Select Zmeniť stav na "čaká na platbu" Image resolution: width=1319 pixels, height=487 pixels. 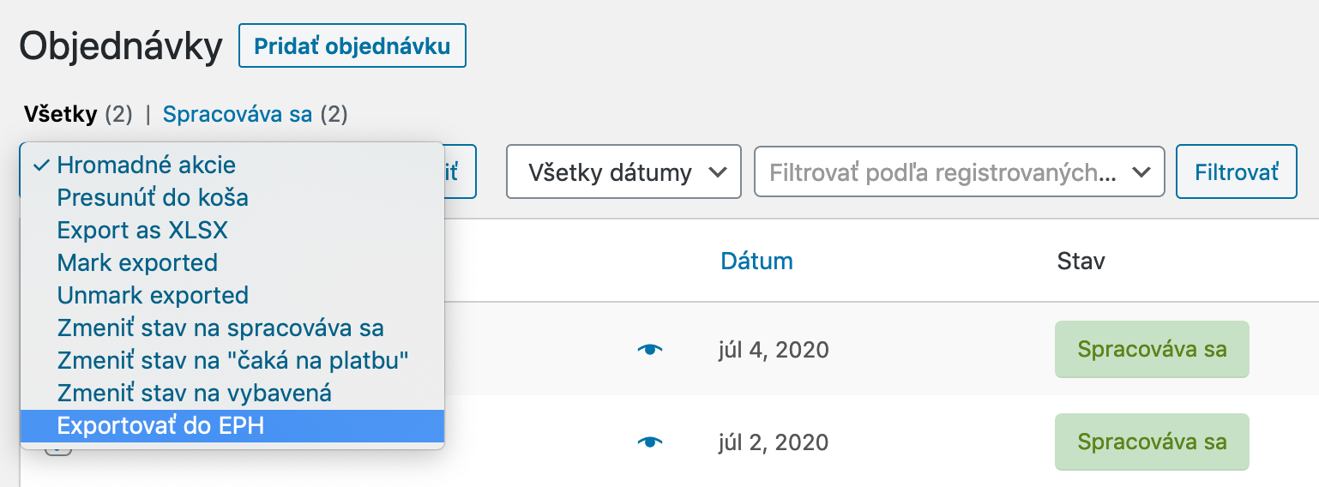point(232,360)
